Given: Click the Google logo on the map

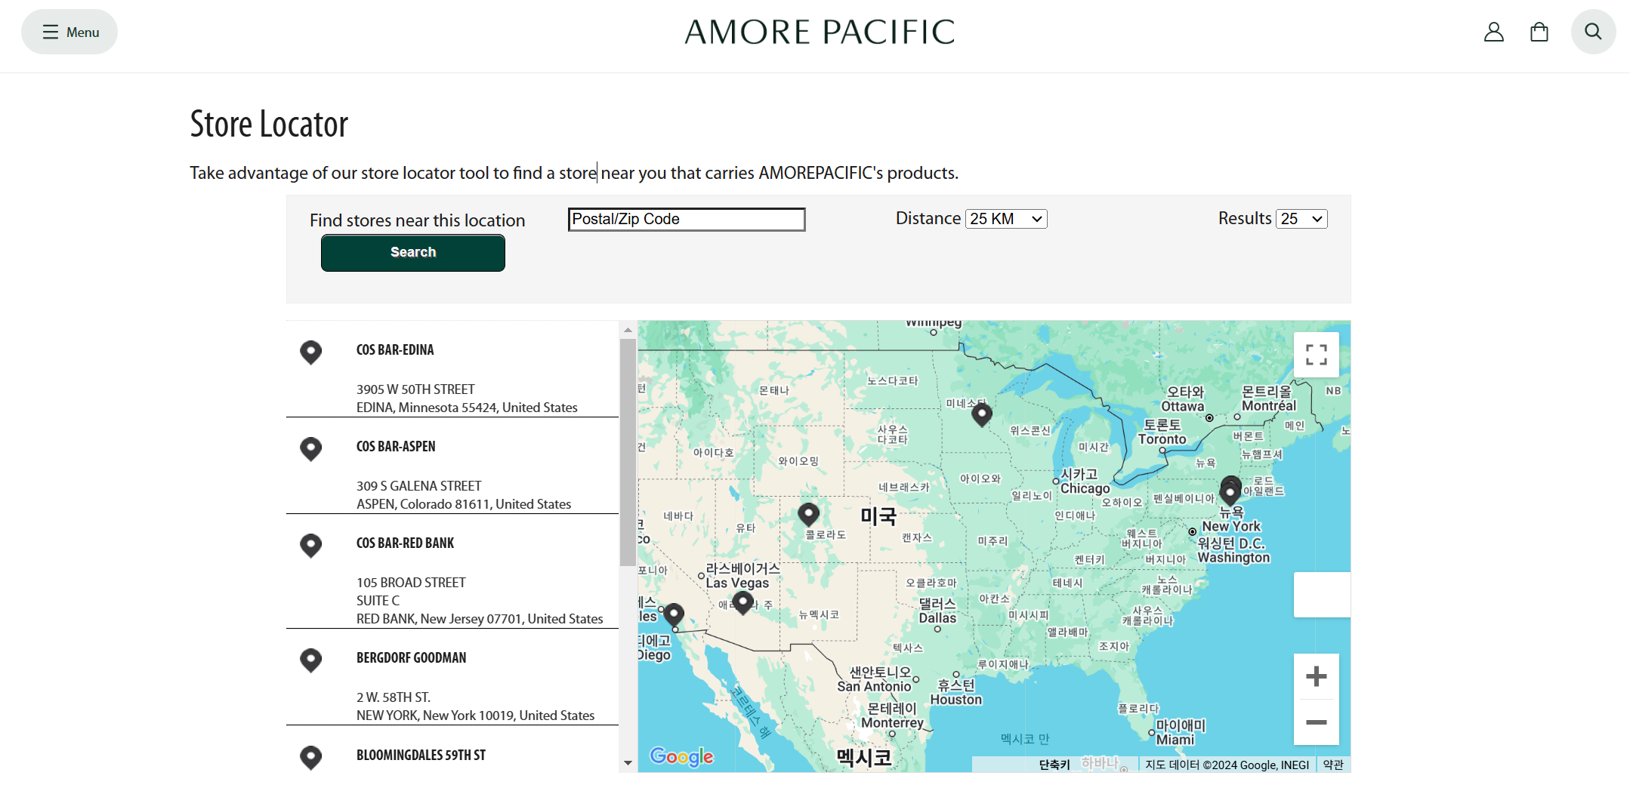Looking at the screenshot, I should coord(681,756).
